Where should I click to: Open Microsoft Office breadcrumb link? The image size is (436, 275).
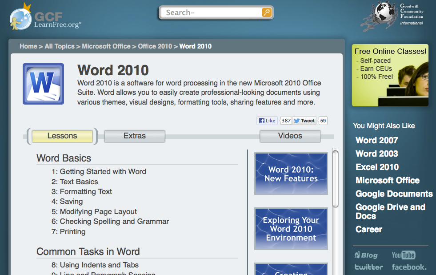(x=106, y=46)
